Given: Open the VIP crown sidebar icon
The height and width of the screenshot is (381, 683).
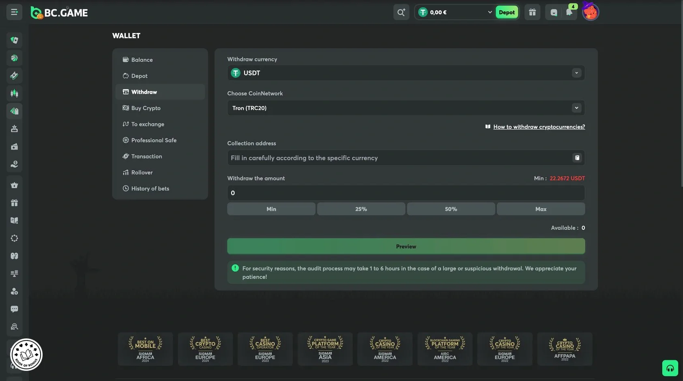Looking at the screenshot, I should 14,185.
